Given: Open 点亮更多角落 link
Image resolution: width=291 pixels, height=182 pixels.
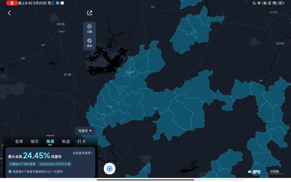Looking at the screenshot, I should (82, 153).
